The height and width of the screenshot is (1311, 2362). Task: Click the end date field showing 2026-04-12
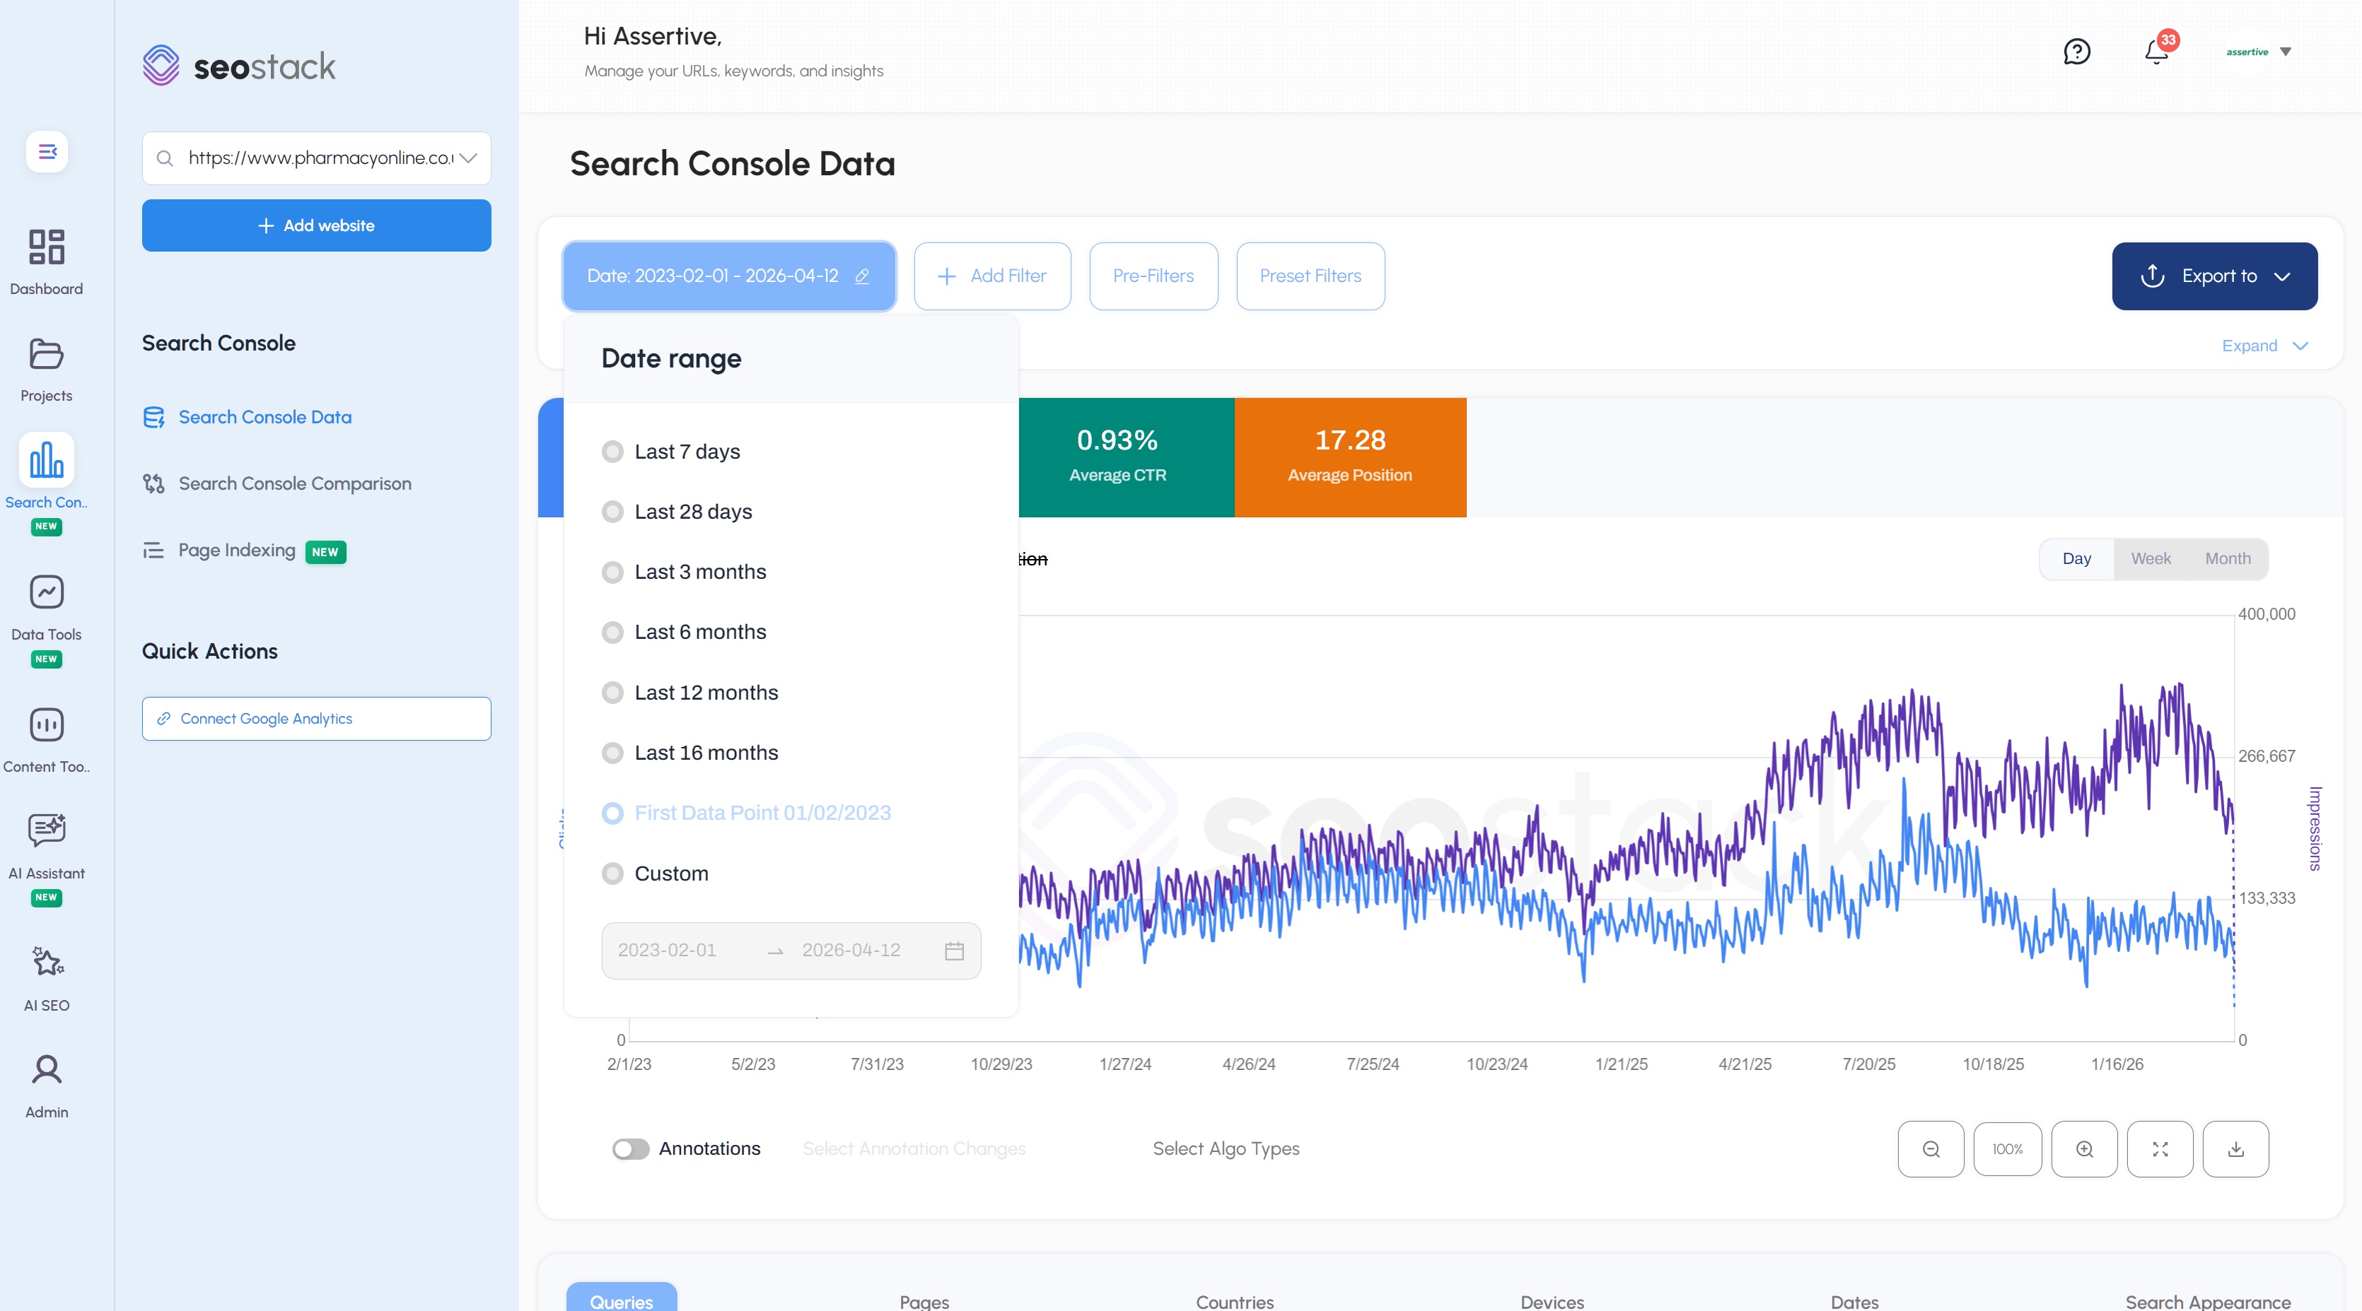[x=852, y=950]
